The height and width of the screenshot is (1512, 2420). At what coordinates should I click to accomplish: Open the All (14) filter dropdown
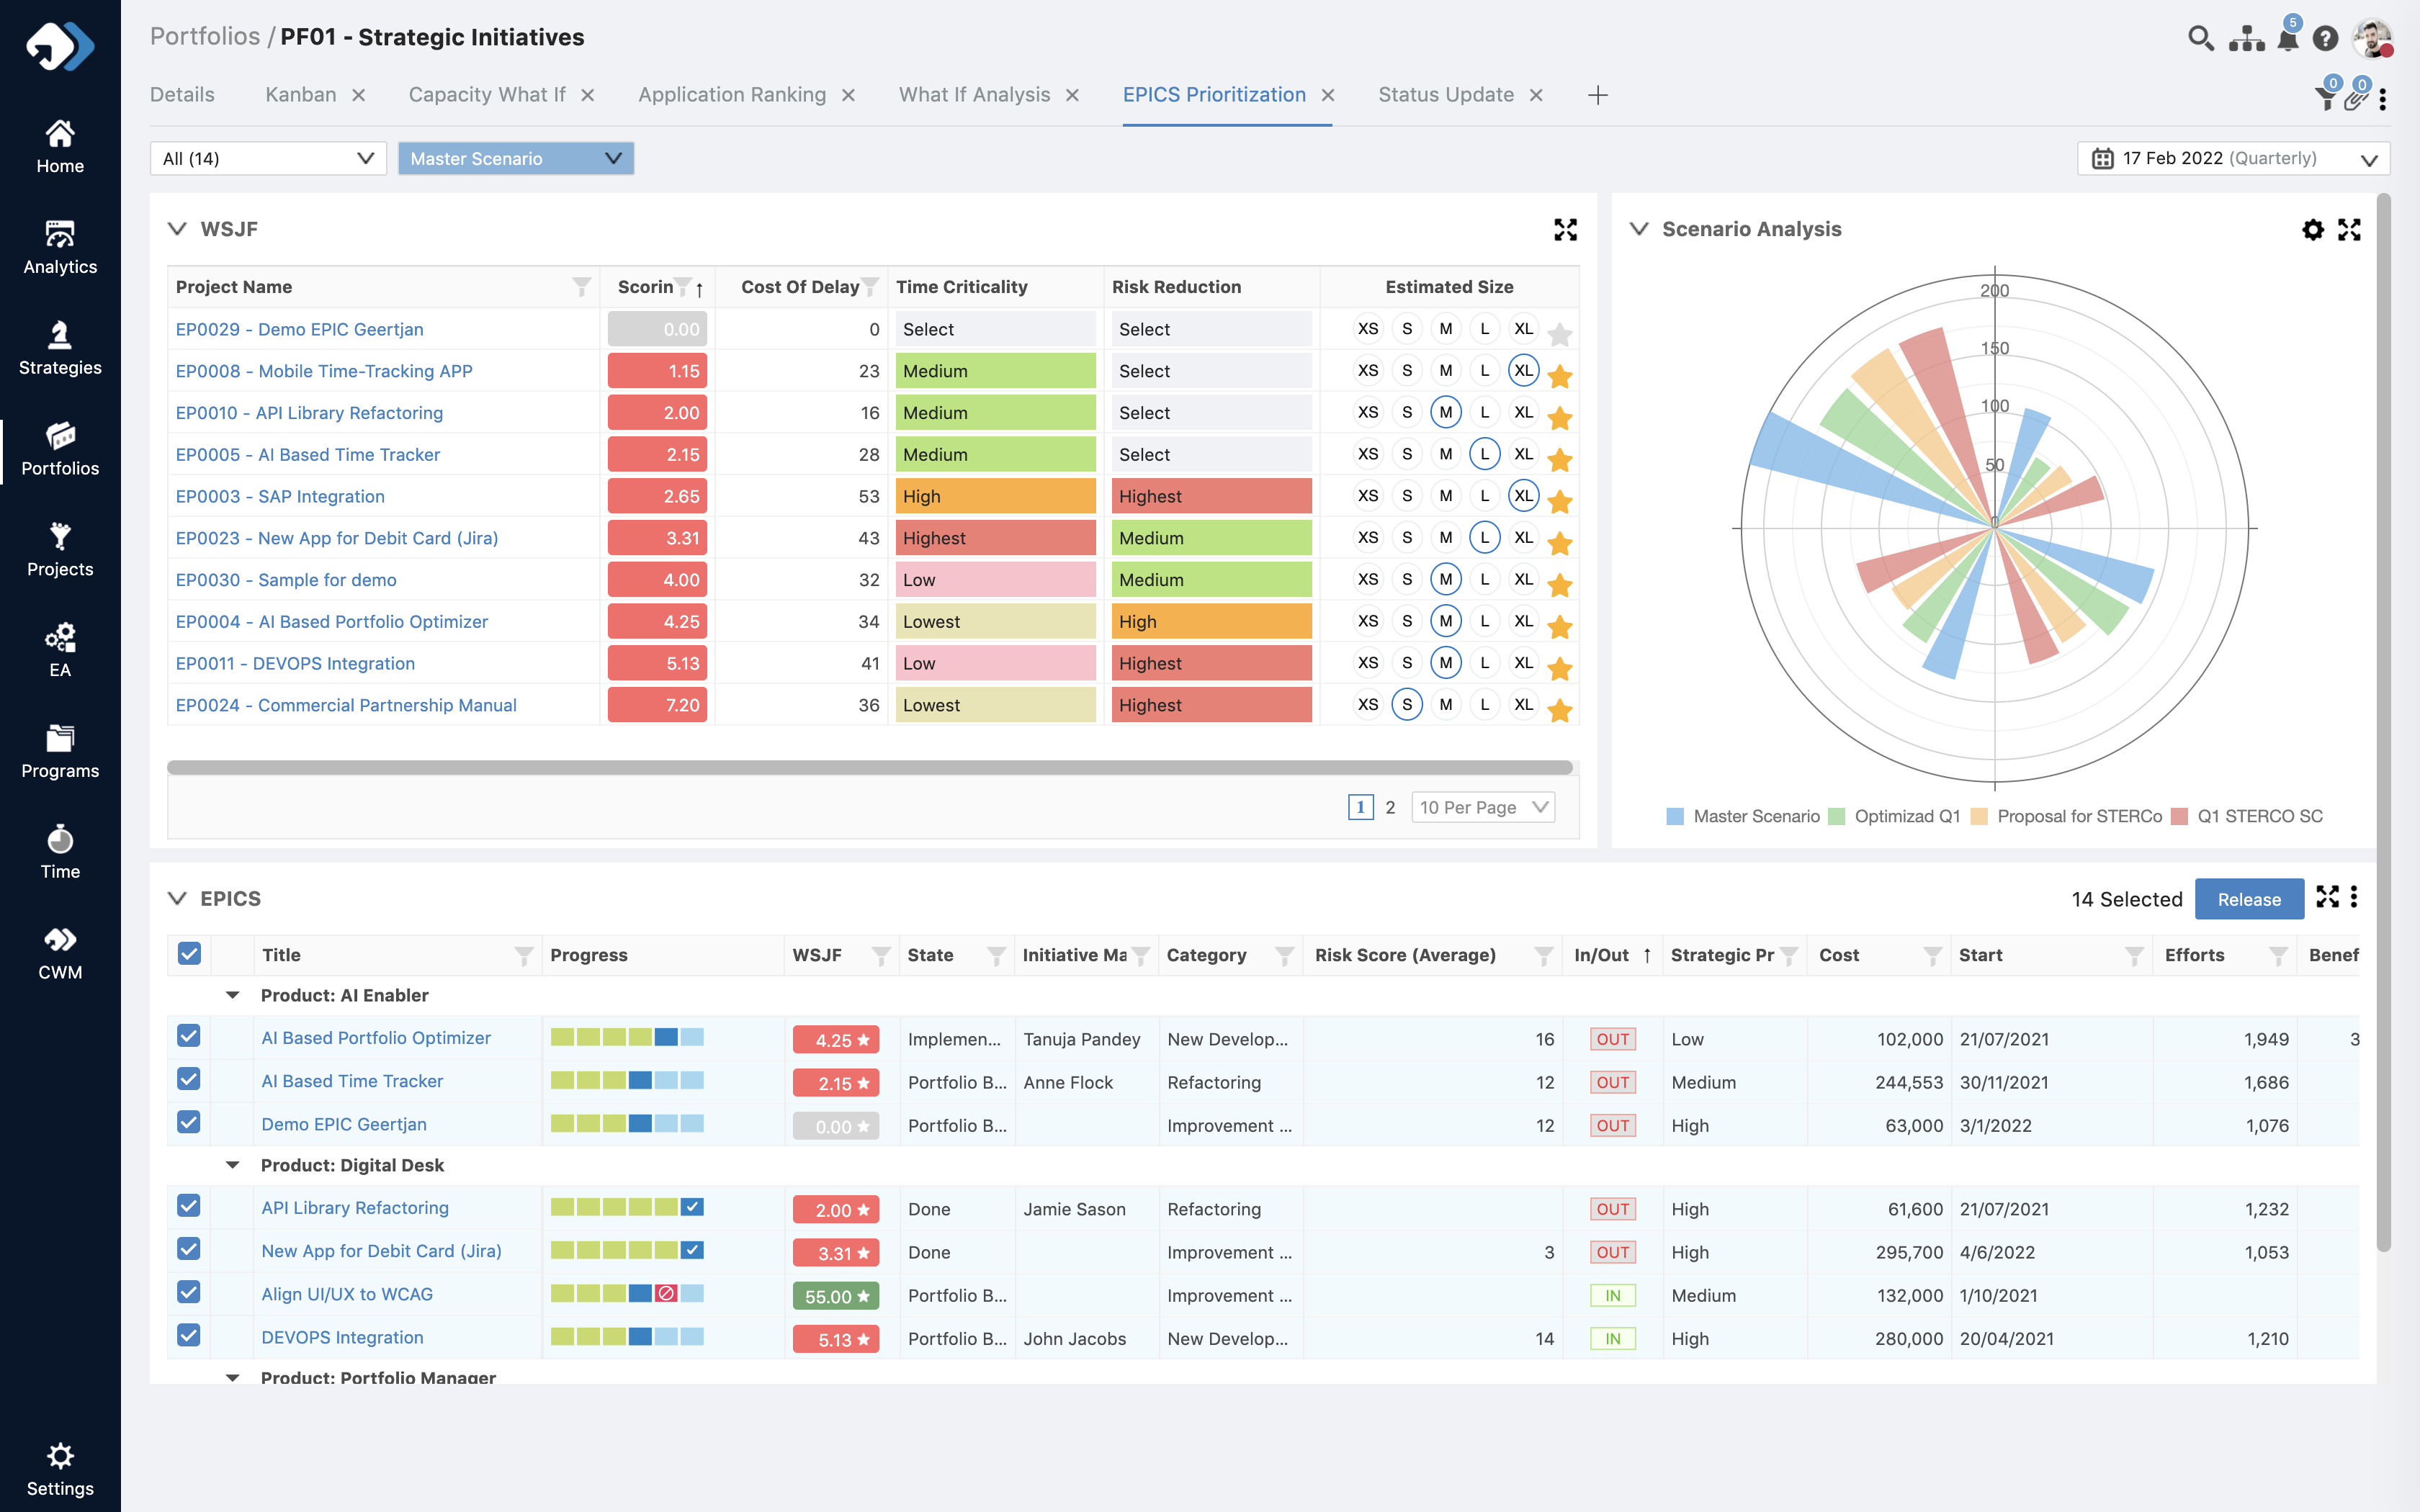[x=267, y=158]
